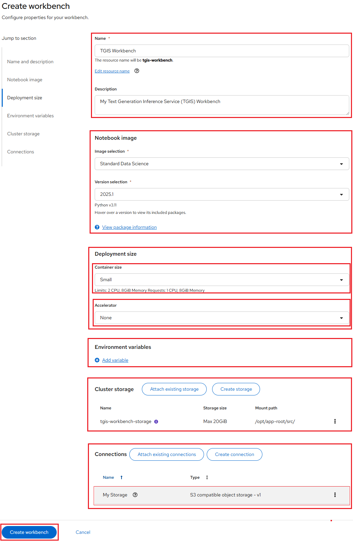Expand the Accelerator dropdown

[222, 318]
